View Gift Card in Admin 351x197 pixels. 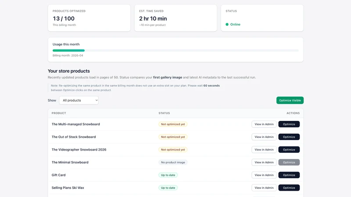click(264, 175)
